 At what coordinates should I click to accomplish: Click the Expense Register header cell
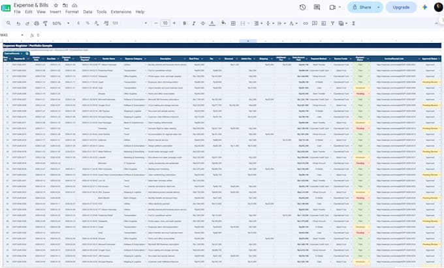222,46
